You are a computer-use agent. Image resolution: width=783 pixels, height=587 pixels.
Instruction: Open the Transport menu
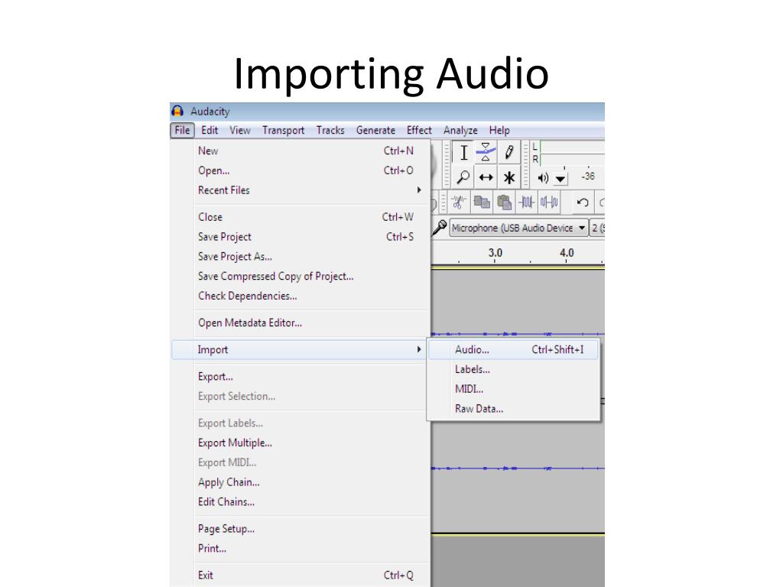(283, 130)
